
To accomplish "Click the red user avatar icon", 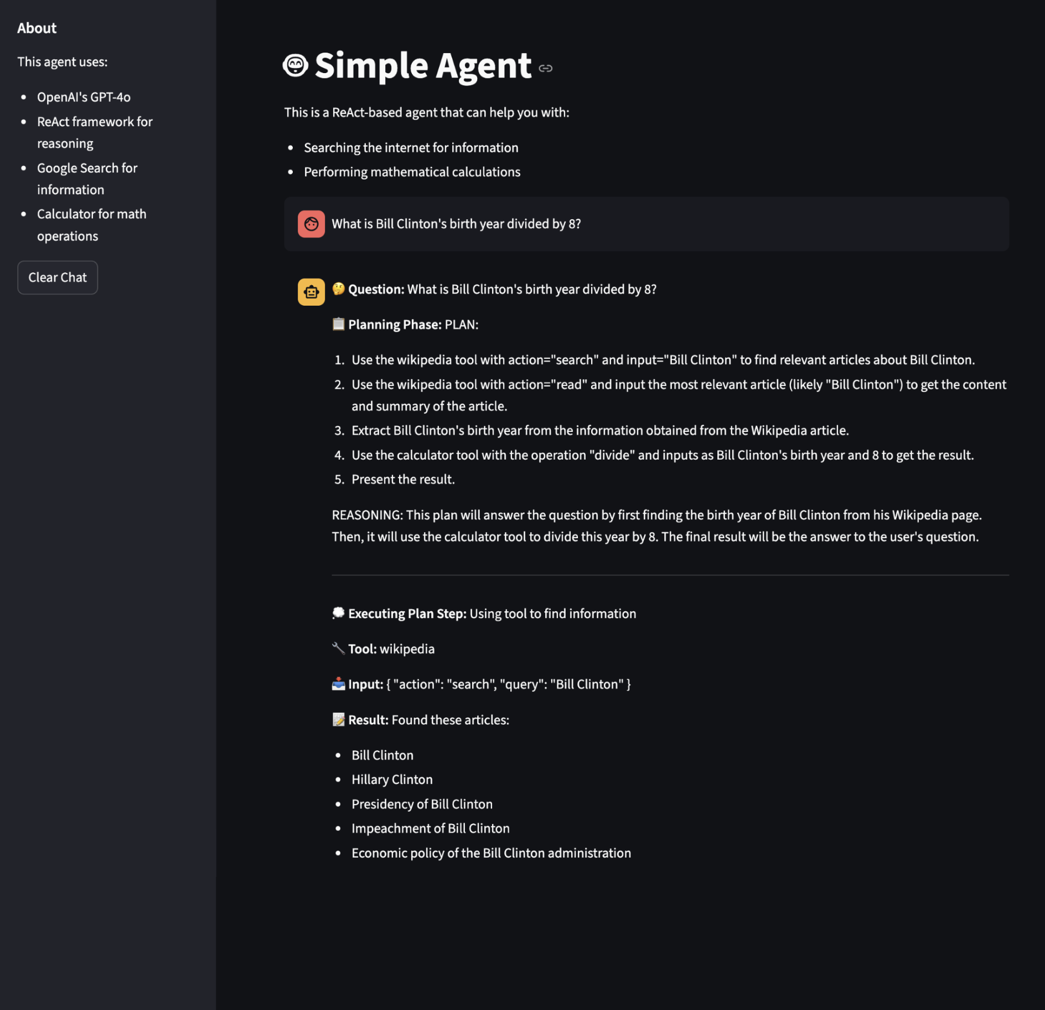I will 311,224.
